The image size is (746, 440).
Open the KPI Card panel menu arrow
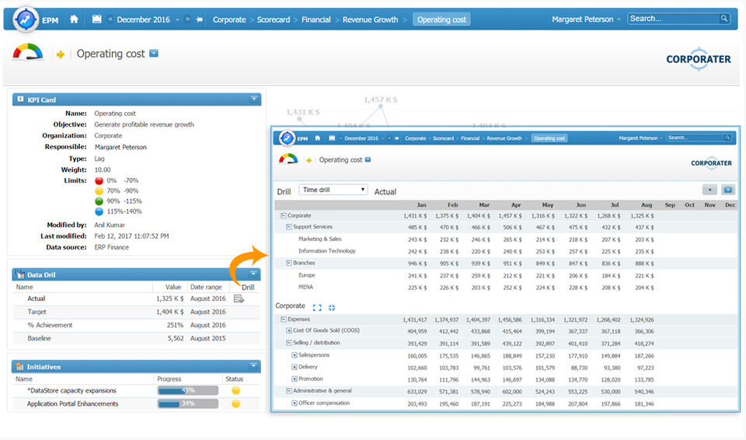(x=253, y=100)
